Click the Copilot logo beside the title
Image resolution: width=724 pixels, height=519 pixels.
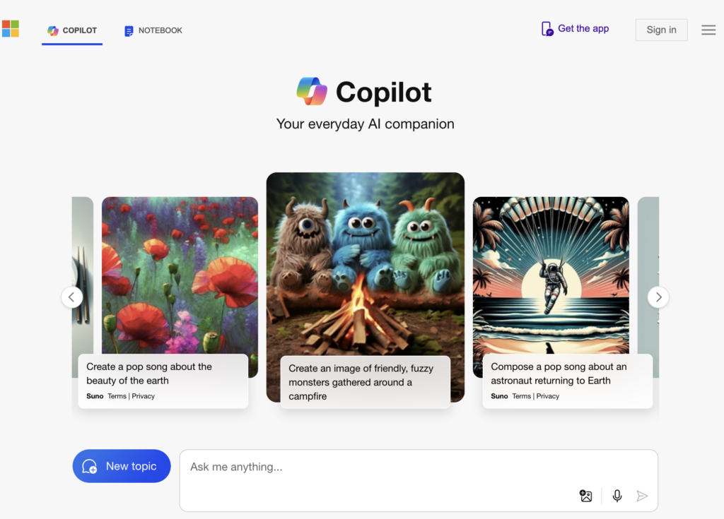tap(312, 91)
